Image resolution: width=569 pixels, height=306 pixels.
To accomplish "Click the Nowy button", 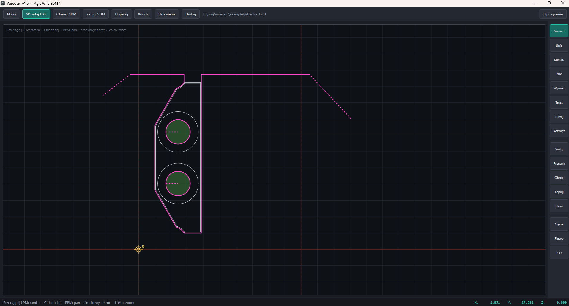I will 12,14.
